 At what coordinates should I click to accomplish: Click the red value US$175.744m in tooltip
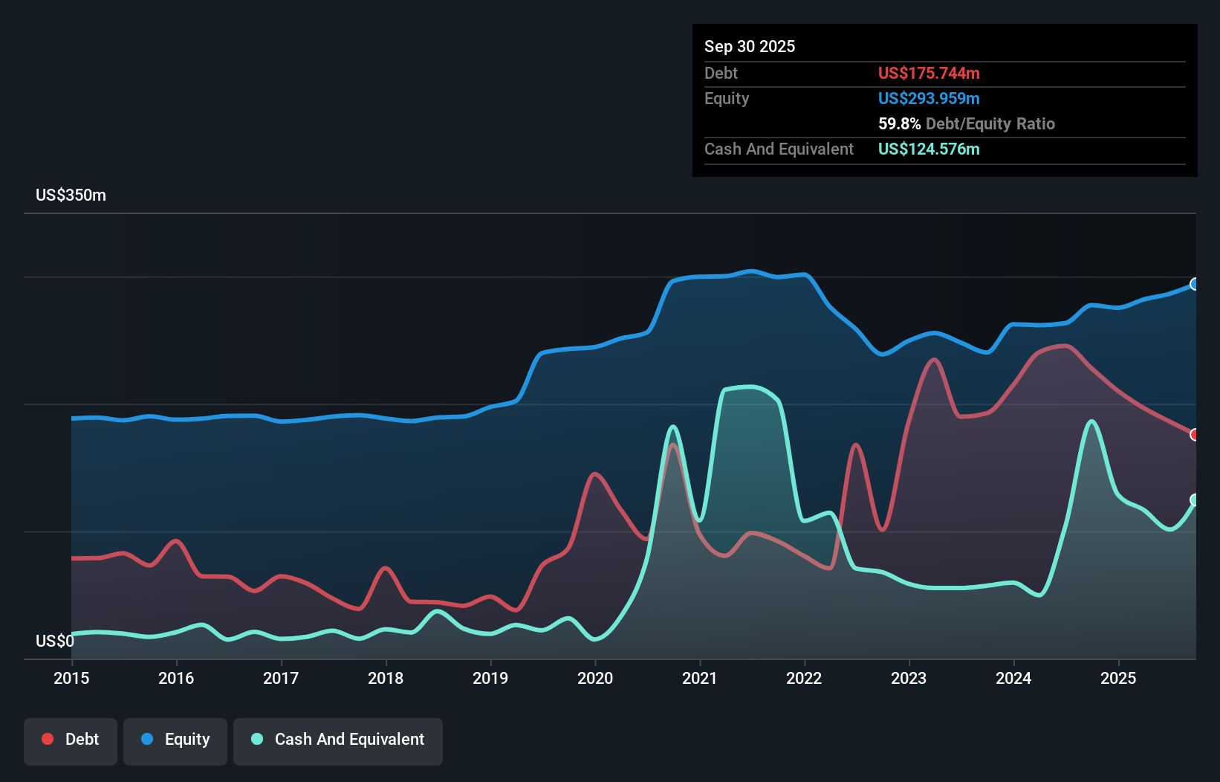click(929, 73)
